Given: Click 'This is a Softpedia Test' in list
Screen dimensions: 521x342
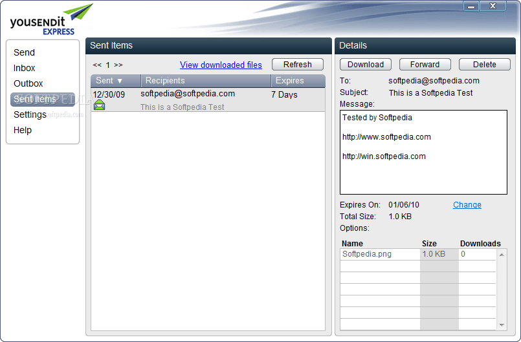Looking at the screenshot, I should (x=182, y=107).
